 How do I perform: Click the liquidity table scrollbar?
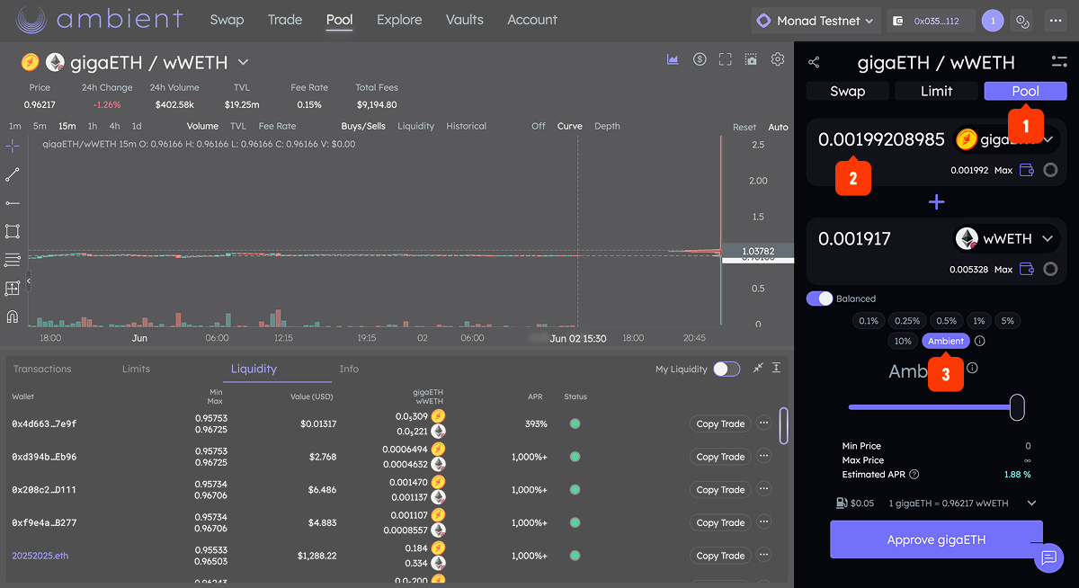coord(783,425)
